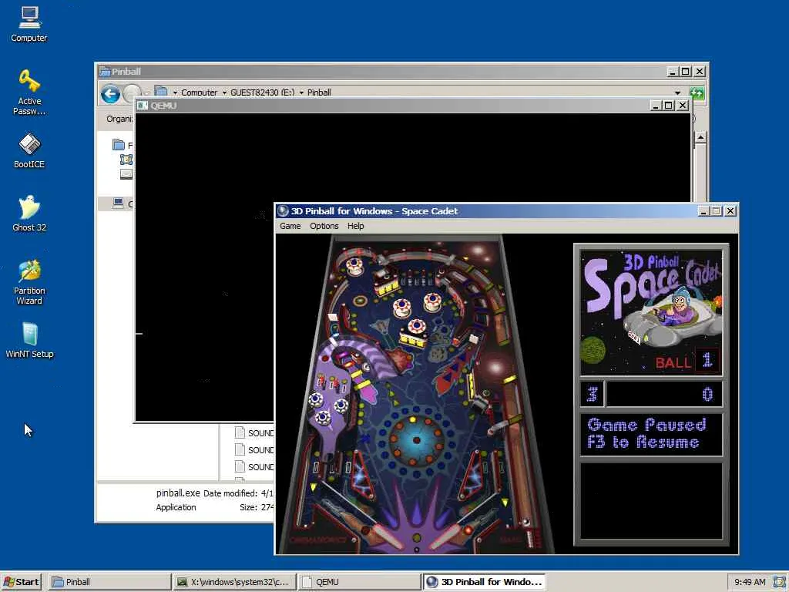Click the BALL 1 indicator in pinball panel

(687, 361)
